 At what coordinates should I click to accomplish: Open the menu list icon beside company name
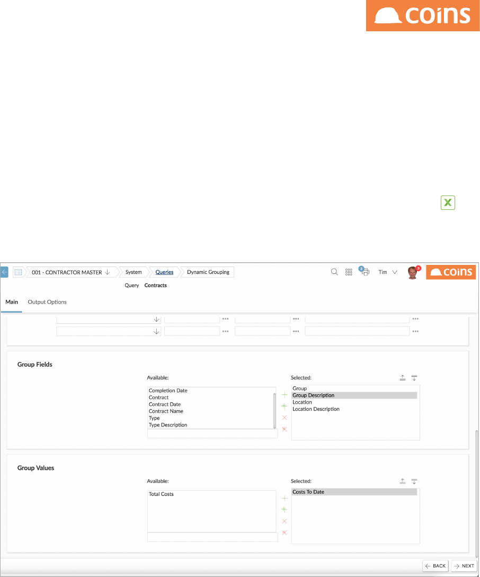tap(18, 272)
